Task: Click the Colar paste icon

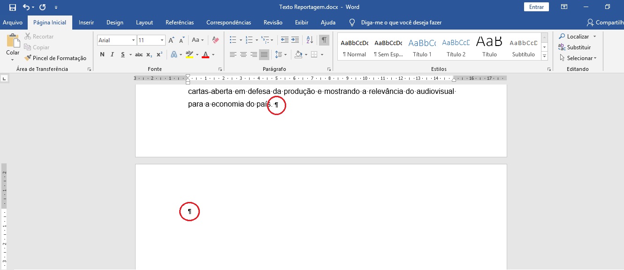Action: [13, 40]
